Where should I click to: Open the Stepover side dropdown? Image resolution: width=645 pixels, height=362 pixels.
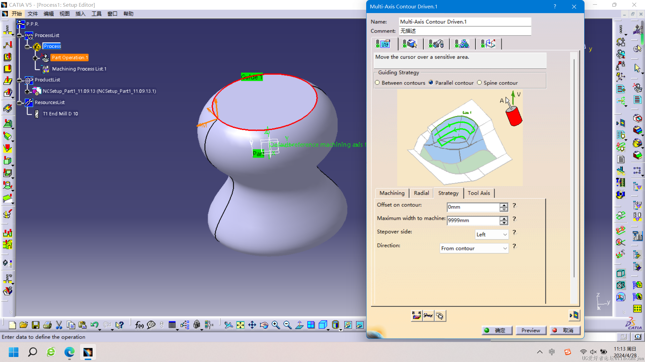[491, 235]
